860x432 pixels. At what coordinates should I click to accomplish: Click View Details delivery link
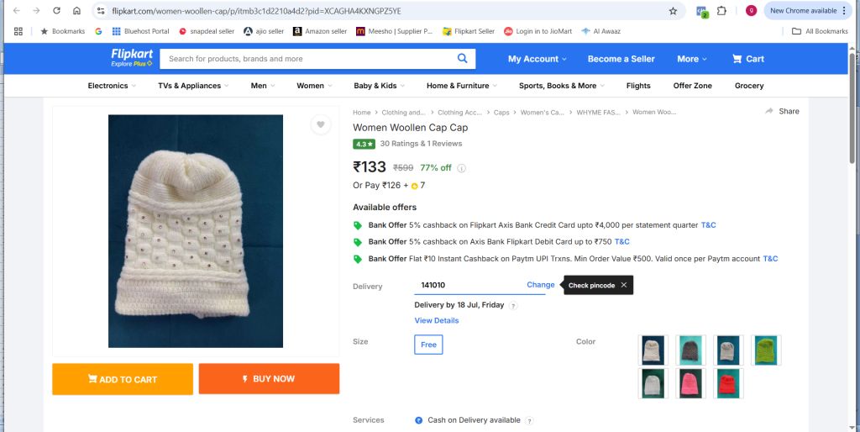click(x=437, y=320)
